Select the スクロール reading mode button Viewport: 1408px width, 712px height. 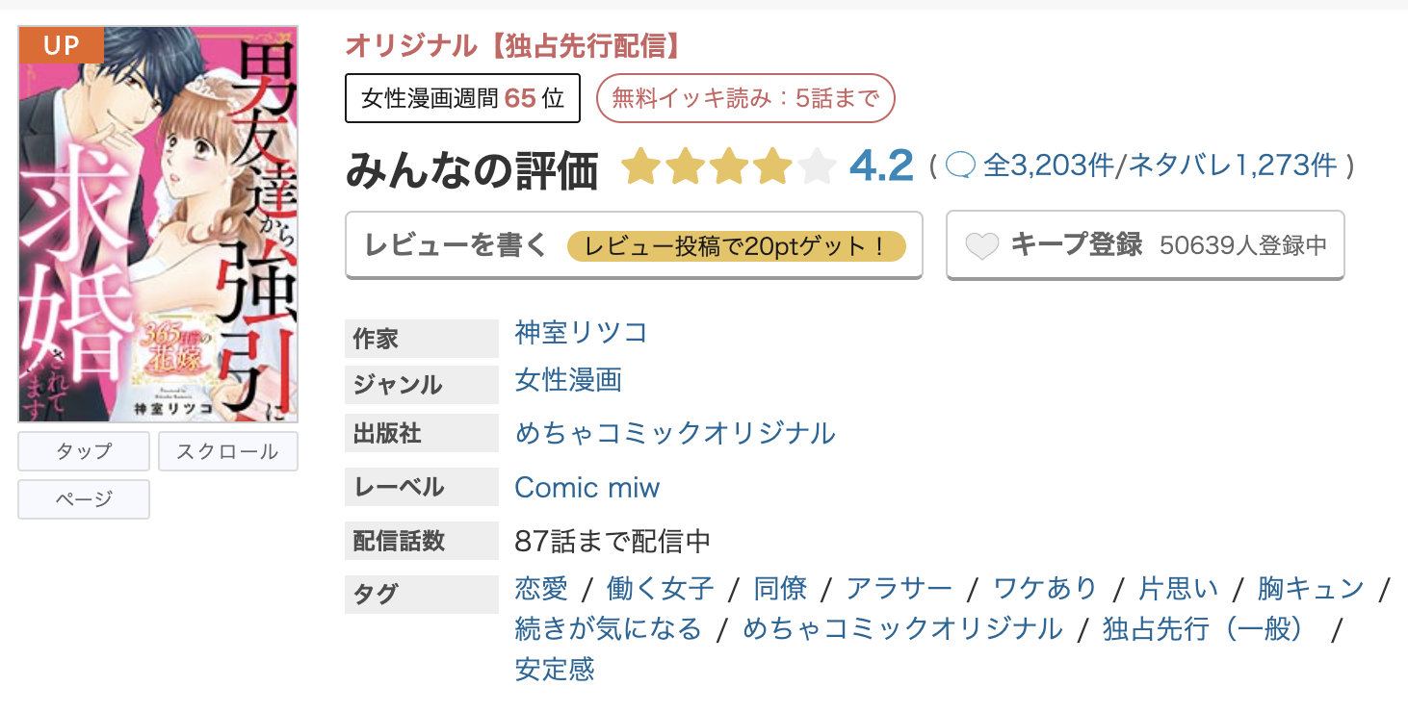coord(228,451)
